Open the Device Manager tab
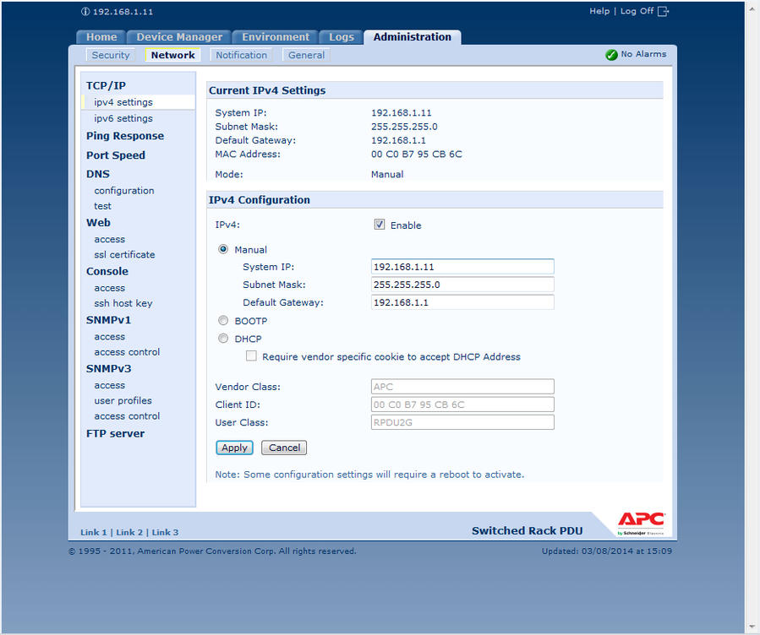Image resolution: width=760 pixels, height=635 pixels. [x=179, y=37]
